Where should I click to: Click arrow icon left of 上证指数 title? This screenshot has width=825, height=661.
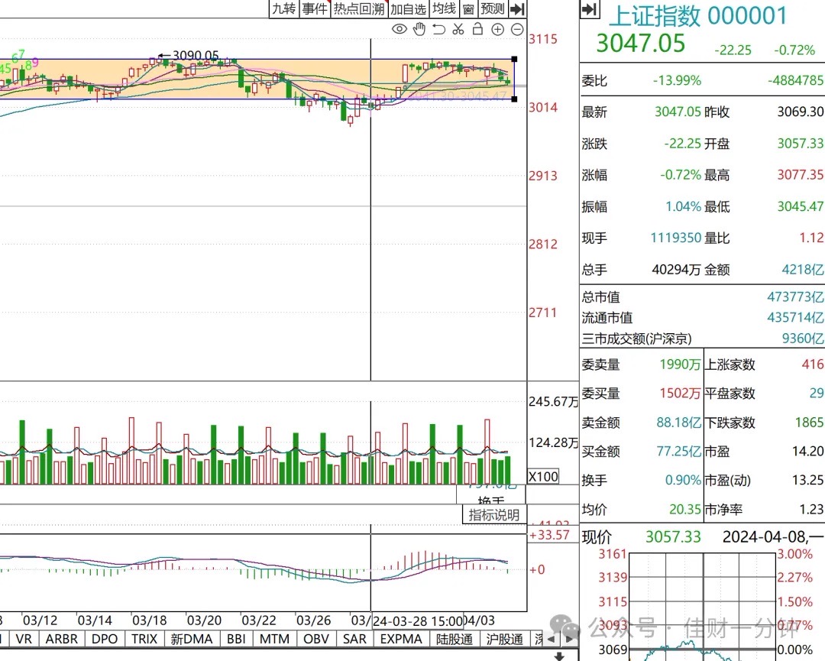click(x=590, y=9)
